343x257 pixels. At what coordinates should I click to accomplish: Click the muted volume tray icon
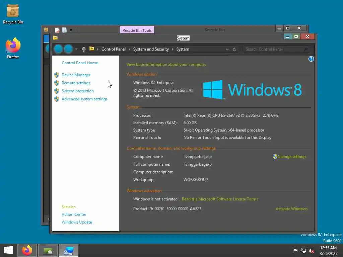[x=312, y=250]
